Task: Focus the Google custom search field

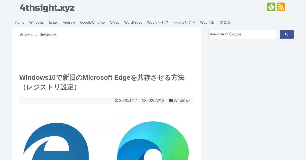Action: pyautogui.click(x=242, y=35)
